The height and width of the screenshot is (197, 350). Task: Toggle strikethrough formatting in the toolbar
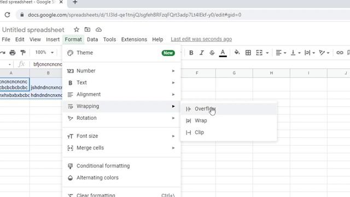point(212,53)
